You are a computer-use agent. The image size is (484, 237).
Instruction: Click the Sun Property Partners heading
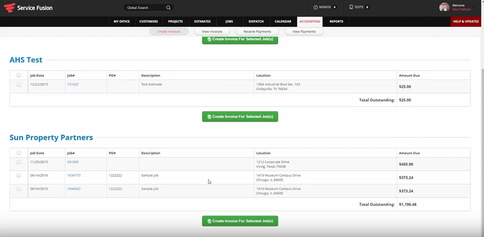point(51,137)
